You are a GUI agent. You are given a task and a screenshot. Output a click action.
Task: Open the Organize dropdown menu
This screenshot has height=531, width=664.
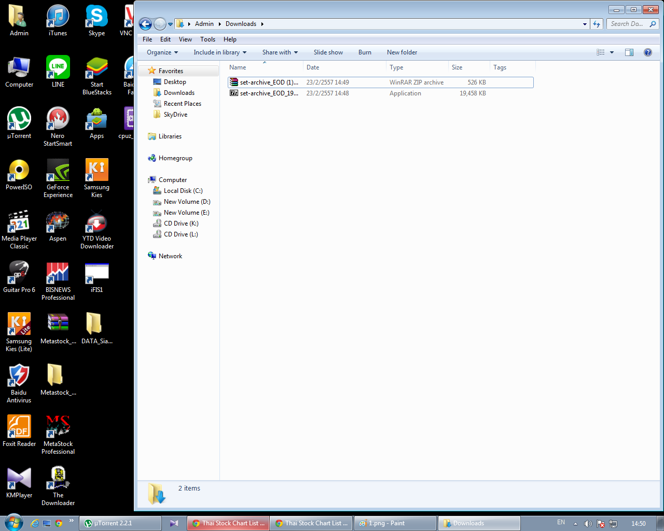point(162,52)
